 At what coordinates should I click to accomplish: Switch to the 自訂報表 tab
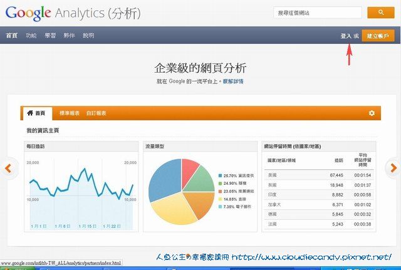click(x=96, y=113)
